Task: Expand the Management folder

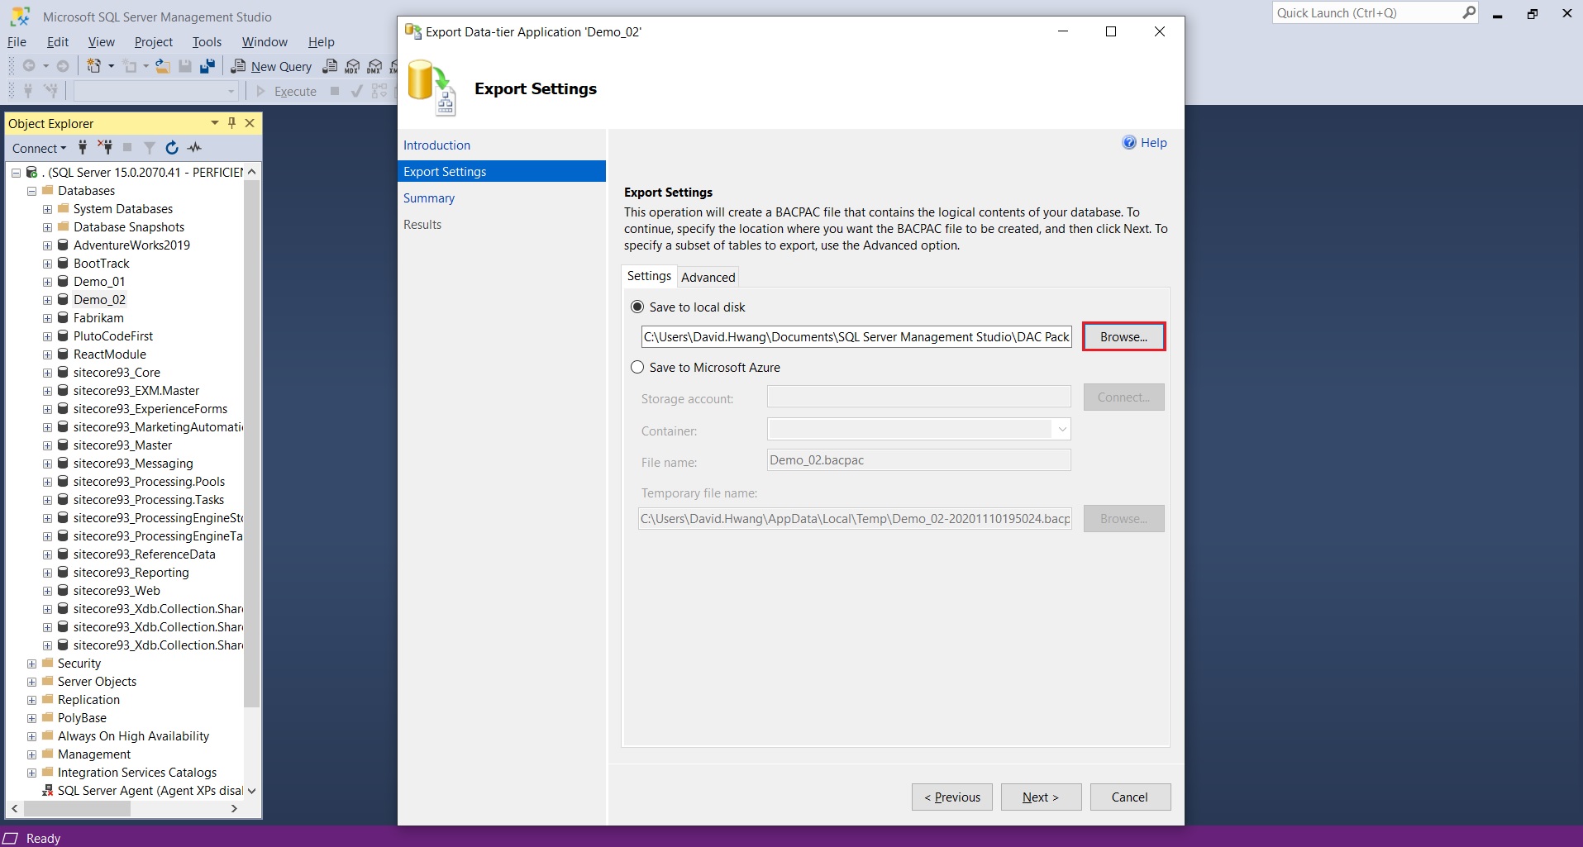Action: tap(31, 754)
